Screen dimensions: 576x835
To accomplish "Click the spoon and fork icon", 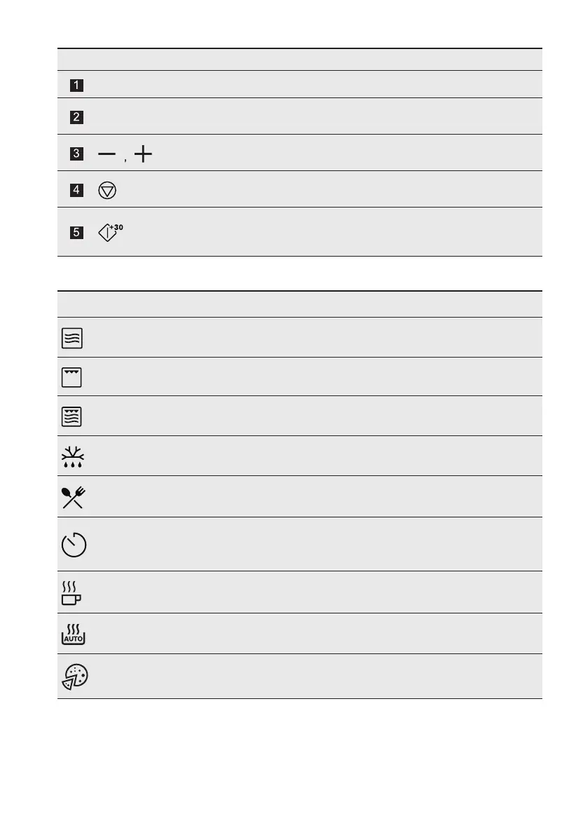I will [x=74, y=497].
